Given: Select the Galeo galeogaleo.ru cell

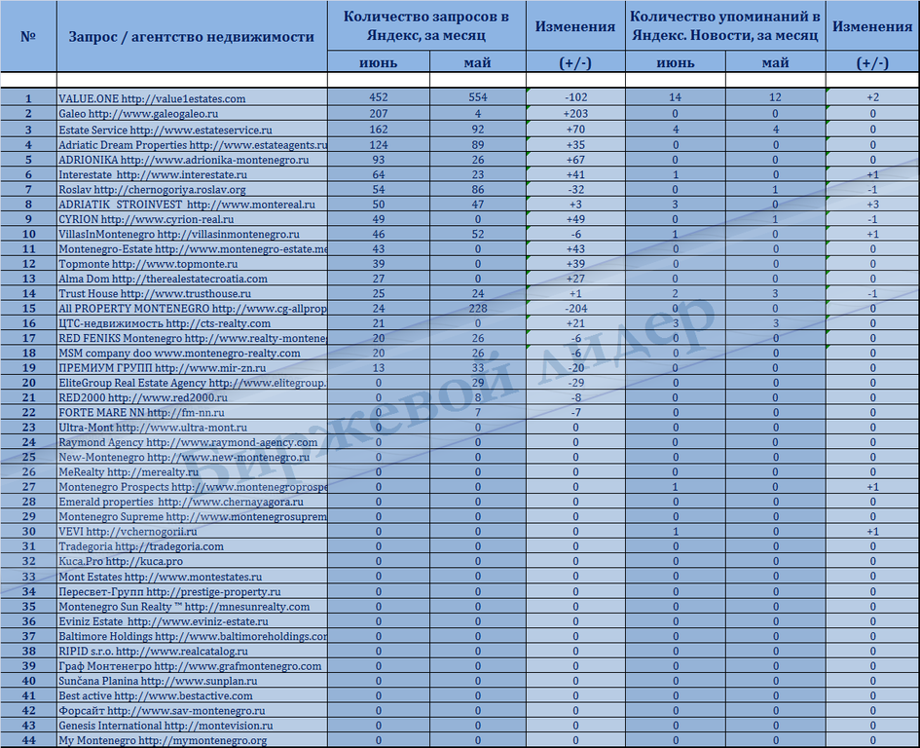Looking at the screenshot, I should click(193, 113).
